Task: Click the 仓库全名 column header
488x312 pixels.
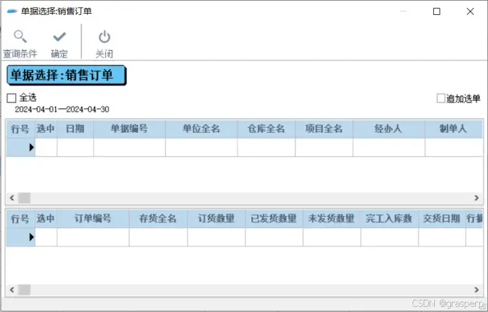Action: [266, 129]
